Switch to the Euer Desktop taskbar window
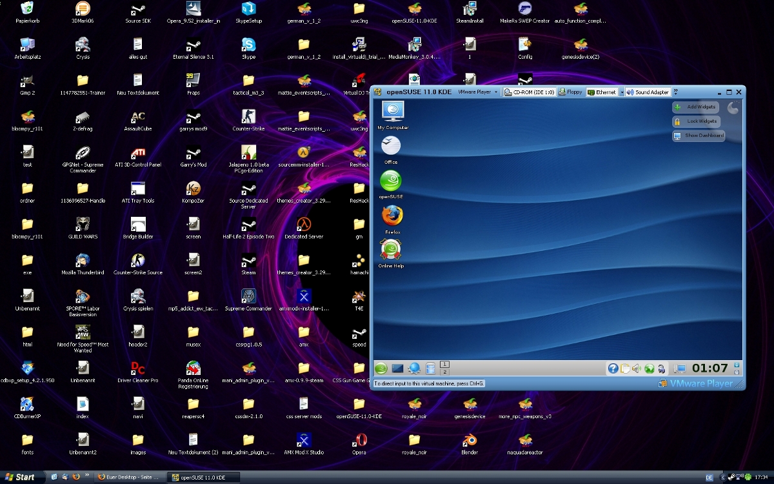Image resolution: width=774 pixels, height=484 pixels. 128,477
